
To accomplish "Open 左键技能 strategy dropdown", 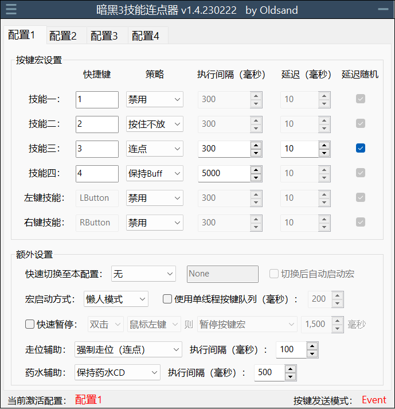I will 155,198.
